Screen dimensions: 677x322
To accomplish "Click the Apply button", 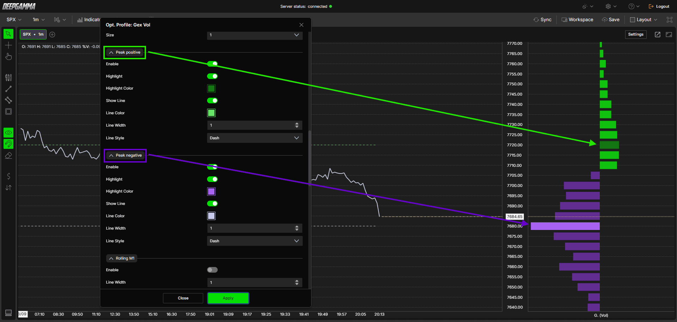I will pyautogui.click(x=228, y=298).
